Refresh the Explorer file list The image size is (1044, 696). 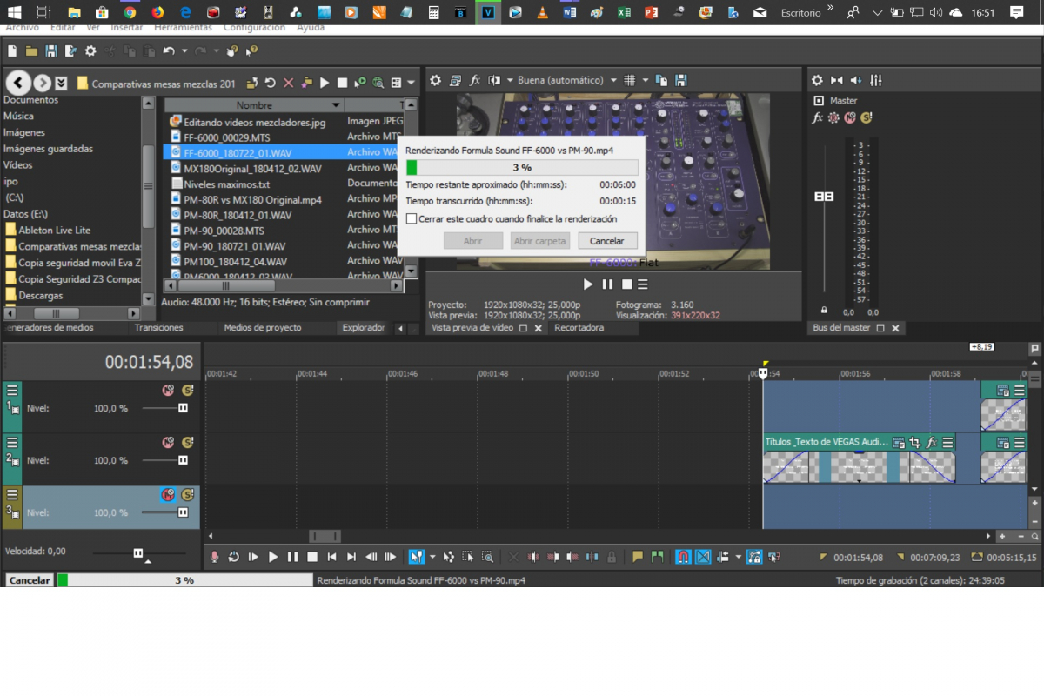[x=271, y=83]
